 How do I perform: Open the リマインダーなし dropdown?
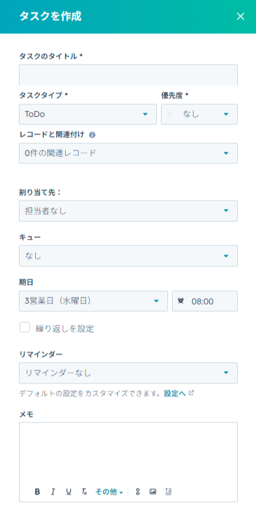(128, 373)
